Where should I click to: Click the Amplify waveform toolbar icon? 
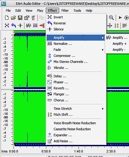pos(29,26)
